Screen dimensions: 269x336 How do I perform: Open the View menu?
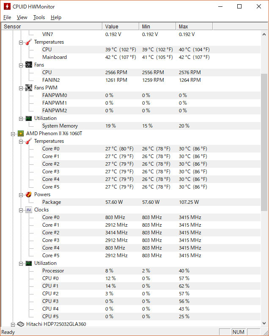coord(22,17)
